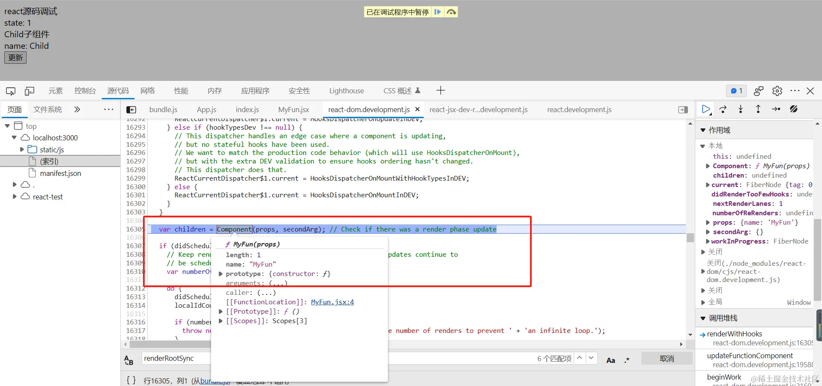The width and height of the screenshot is (822, 386).
Task: Expand the prototype property in popup
Action: point(220,274)
